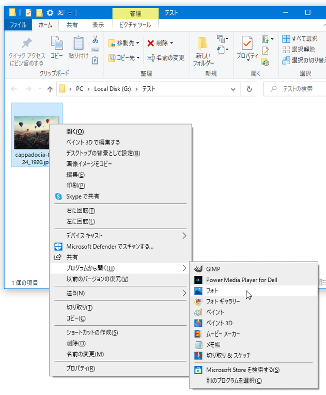This screenshot has width=326, height=395.
Task: Switch to the ホーム tab
Action: pyautogui.click(x=45, y=25)
